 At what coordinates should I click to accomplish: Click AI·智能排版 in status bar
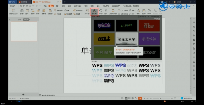[x=186, y=98]
